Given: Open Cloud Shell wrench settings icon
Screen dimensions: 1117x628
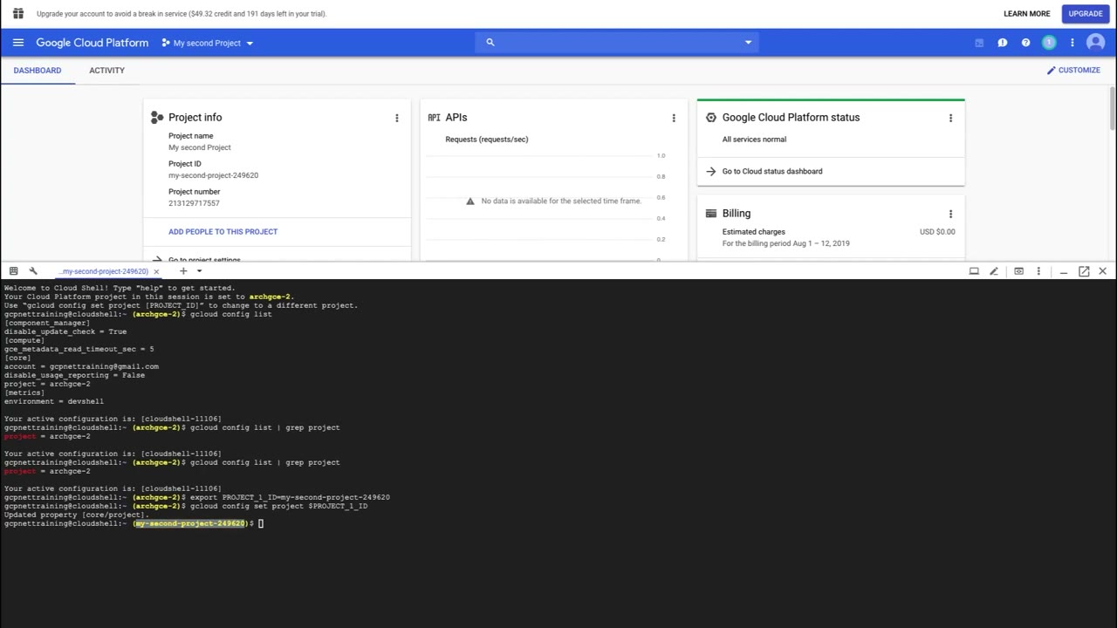Looking at the screenshot, I should point(33,271).
